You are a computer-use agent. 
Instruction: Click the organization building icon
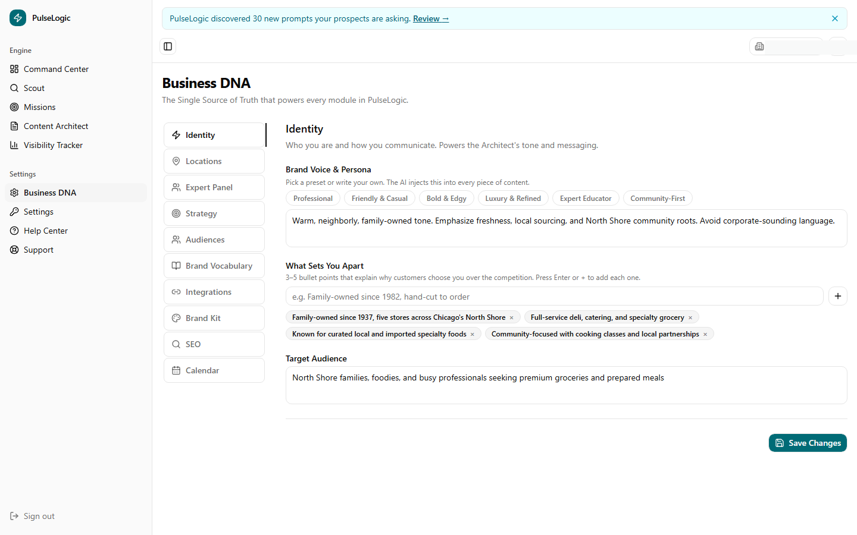tap(759, 46)
